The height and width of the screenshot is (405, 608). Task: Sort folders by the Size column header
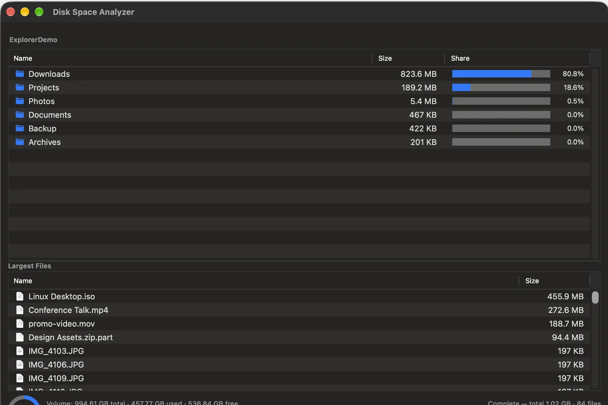[x=408, y=58]
